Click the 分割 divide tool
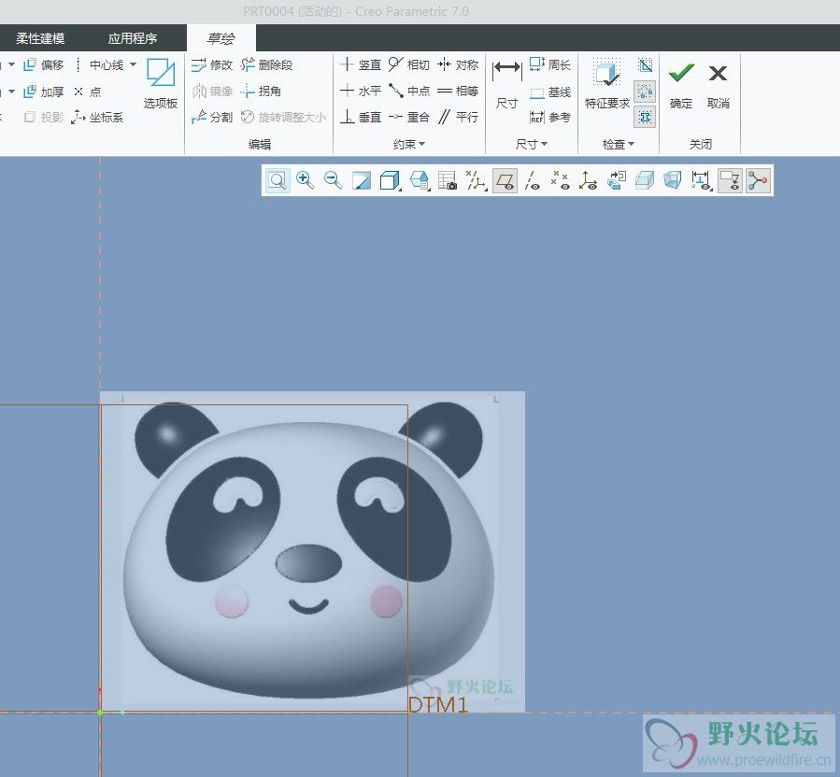The height and width of the screenshot is (777, 840). (212, 118)
